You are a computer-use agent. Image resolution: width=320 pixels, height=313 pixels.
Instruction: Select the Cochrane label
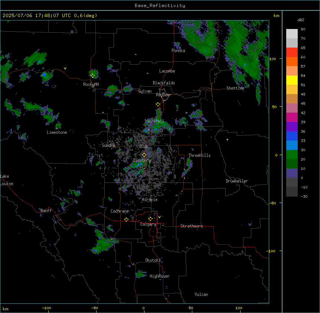coord(120,211)
